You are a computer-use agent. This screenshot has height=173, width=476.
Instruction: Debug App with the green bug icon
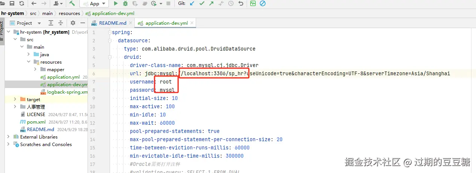[x=125, y=3]
